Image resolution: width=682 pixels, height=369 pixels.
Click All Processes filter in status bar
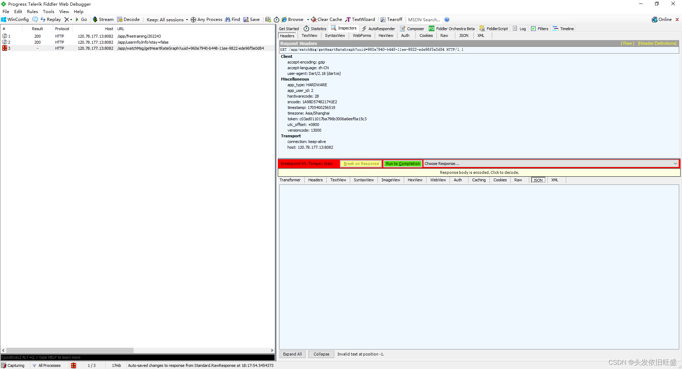click(x=47, y=365)
